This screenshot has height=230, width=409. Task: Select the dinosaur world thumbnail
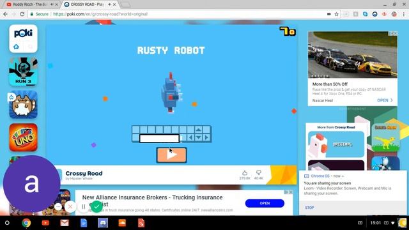tap(385, 137)
